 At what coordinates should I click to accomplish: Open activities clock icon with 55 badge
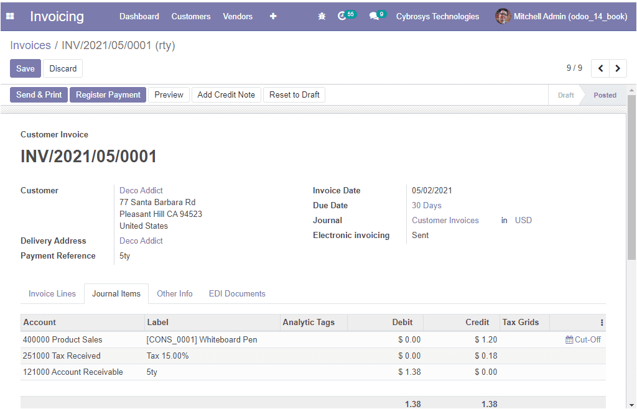click(346, 16)
